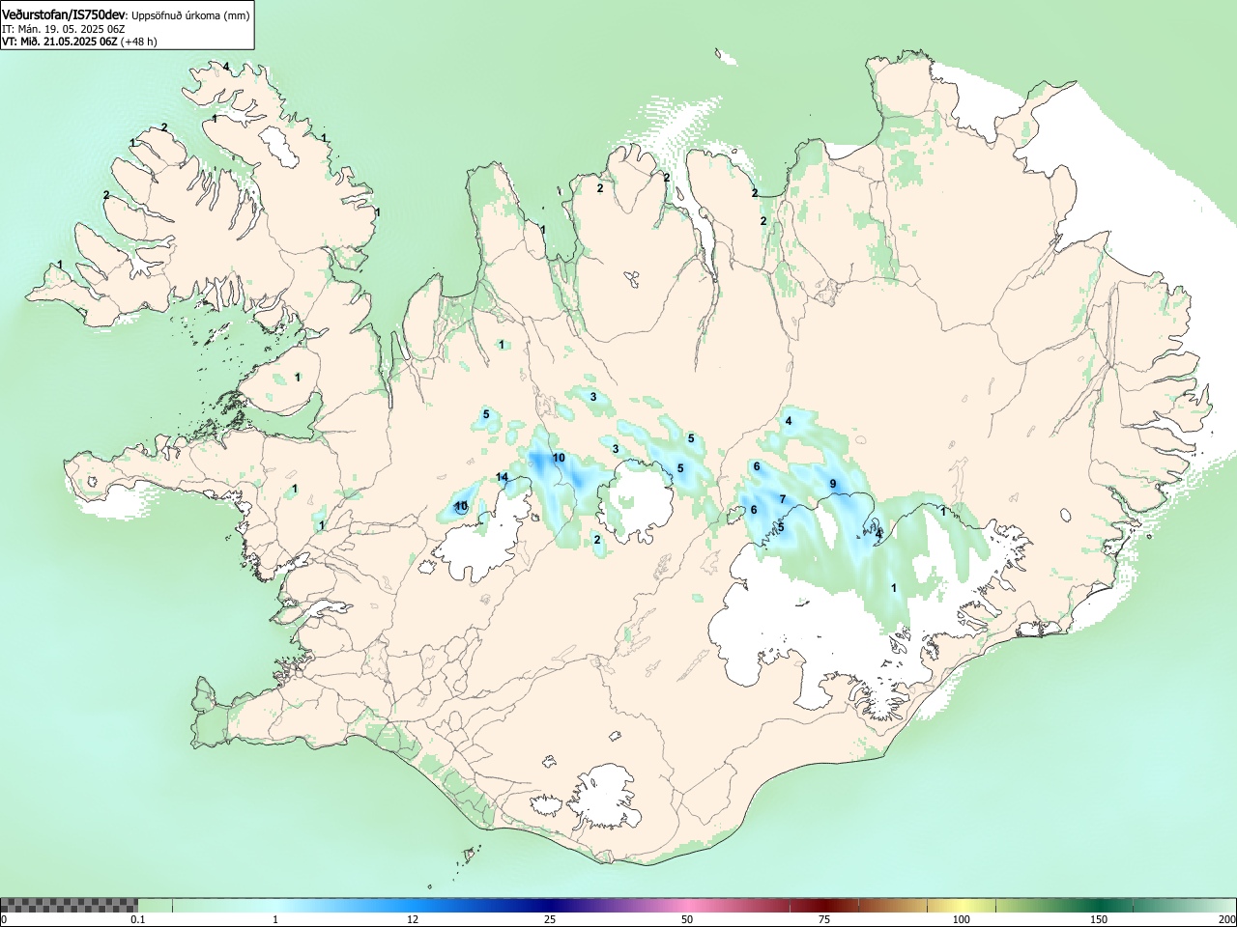Click the legend tick label 150

point(1098,919)
